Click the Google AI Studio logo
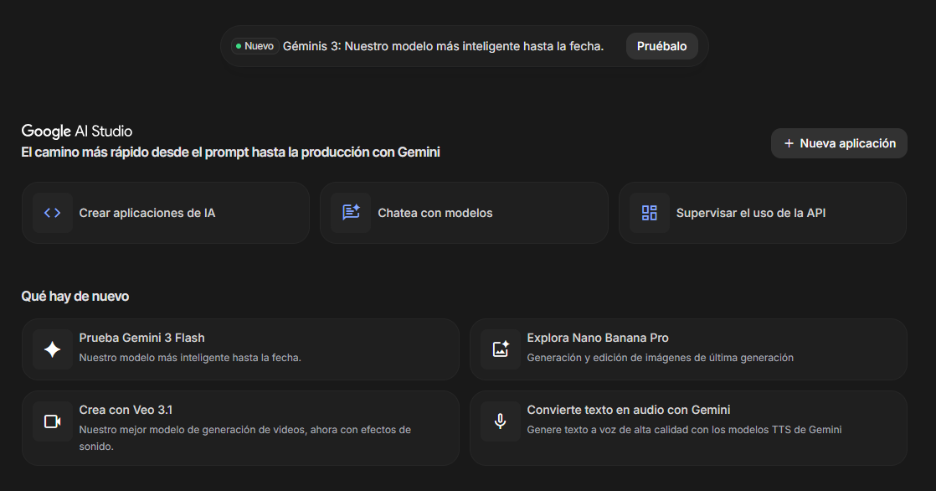The width and height of the screenshot is (936, 491). (x=76, y=131)
